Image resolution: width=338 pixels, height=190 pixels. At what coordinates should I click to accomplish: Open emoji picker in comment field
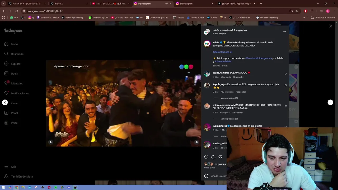click(x=206, y=176)
